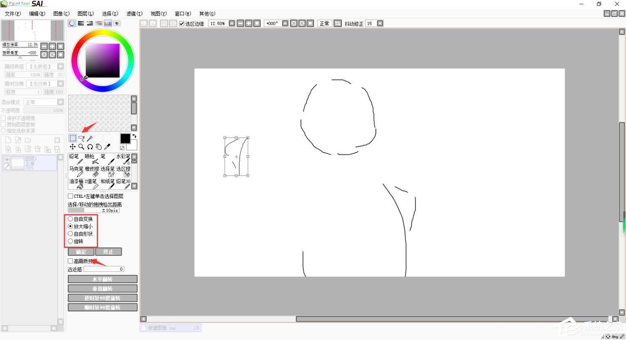
Task: Toggle CTRL+左键单击选择图层 checkbox
Action: pos(70,196)
